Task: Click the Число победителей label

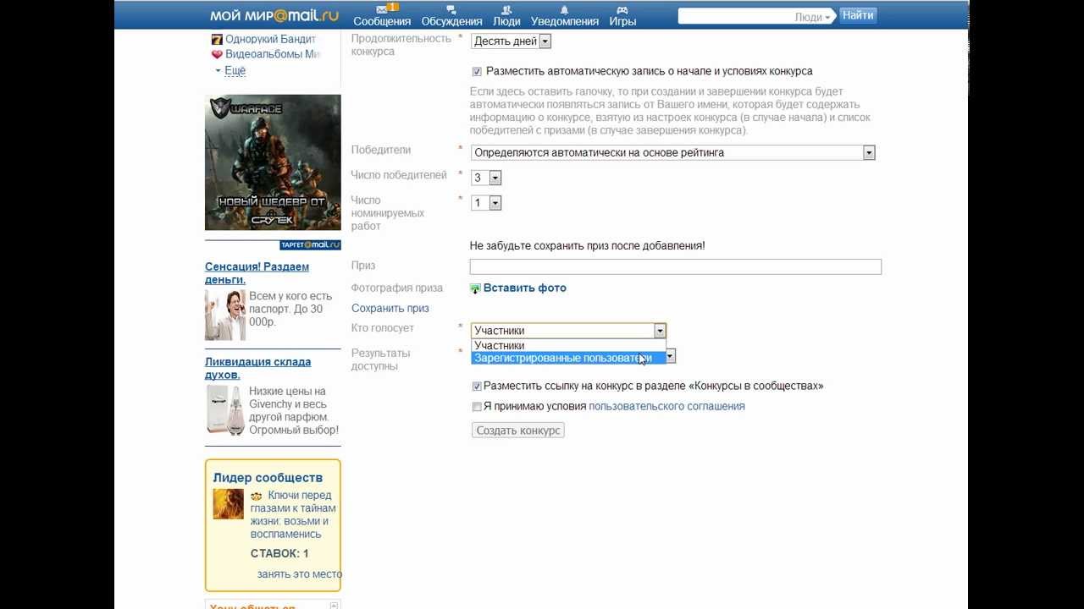Action: pos(399,175)
